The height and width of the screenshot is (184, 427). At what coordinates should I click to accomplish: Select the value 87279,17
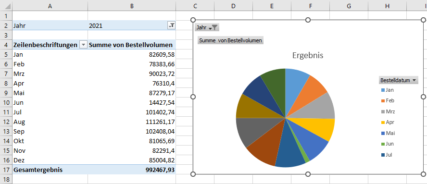coord(132,93)
